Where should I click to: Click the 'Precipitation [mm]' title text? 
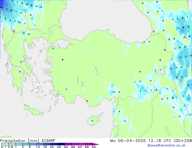[20, 141]
